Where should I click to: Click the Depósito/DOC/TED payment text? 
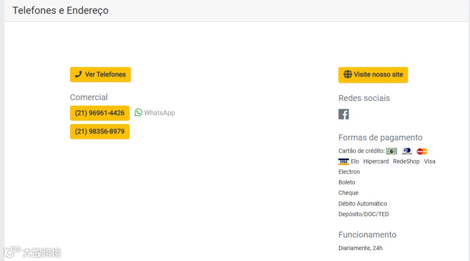pyautogui.click(x=363, y=214)
